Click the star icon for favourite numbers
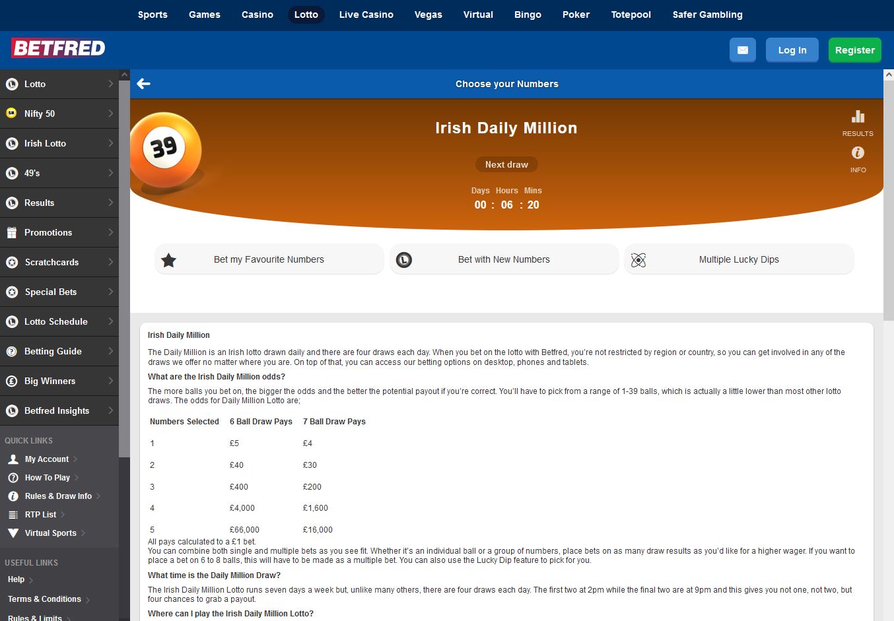This screenshot has width=894, height=621. tap(169, 260)
